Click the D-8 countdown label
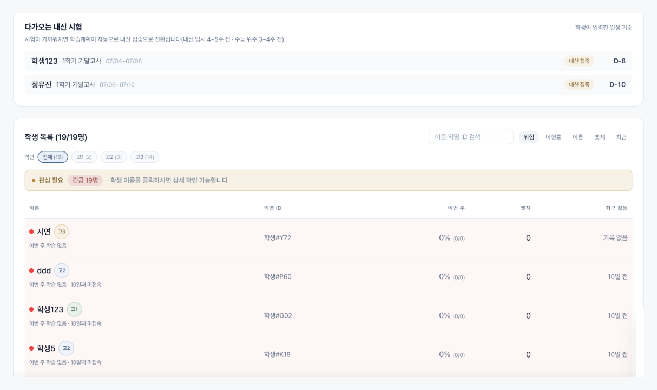The width and height of the screenshot is (657, 390). pos(620,61)
